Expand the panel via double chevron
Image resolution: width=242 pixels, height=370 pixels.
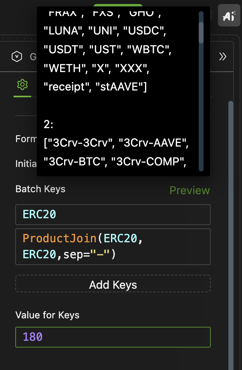(x=223, y=56)
